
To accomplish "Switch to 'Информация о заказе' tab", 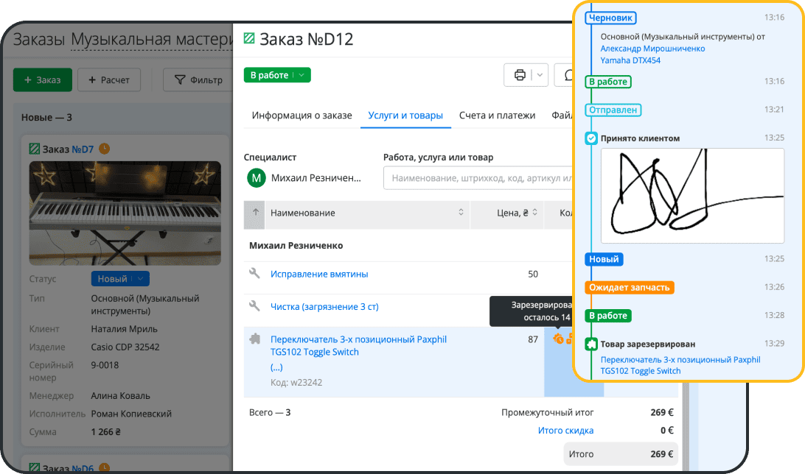I will (302, 116).
